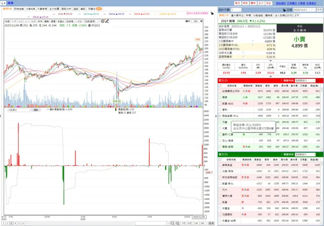Click the 顯示 bar count input field
Image resolution: width=324 pixels, height=226 pixels.
pyautogui.click(x=195, y=21)
